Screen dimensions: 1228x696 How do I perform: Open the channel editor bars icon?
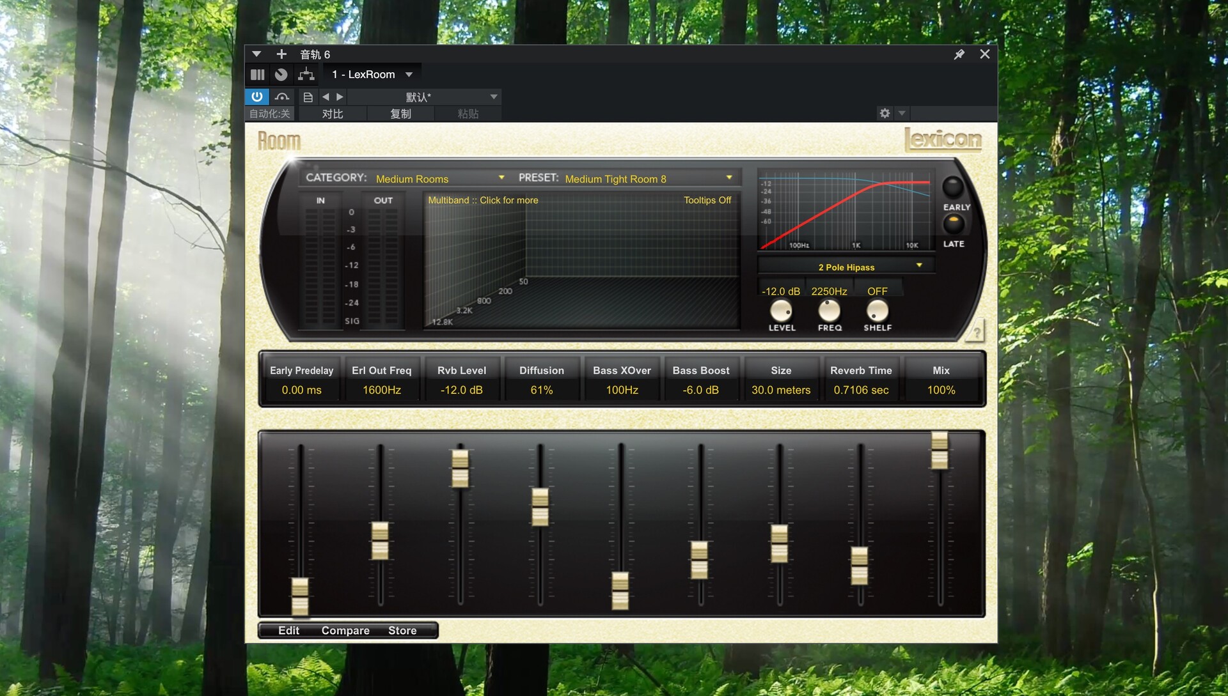pos(258,75)
